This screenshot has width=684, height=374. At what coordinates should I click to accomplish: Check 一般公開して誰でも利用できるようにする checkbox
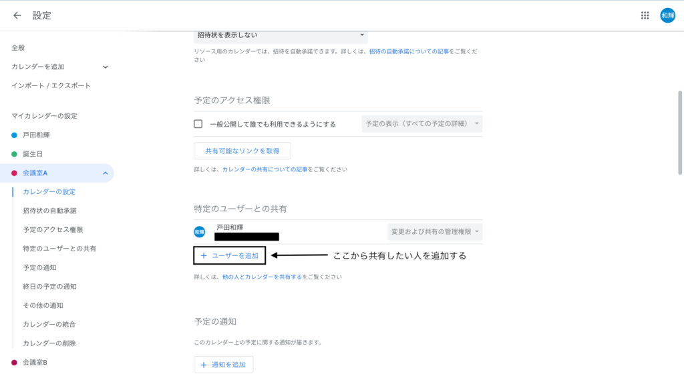click(x=198, y=124)
